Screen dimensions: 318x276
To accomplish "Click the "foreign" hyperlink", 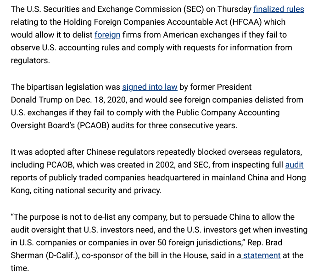I will tap(107, 35).
